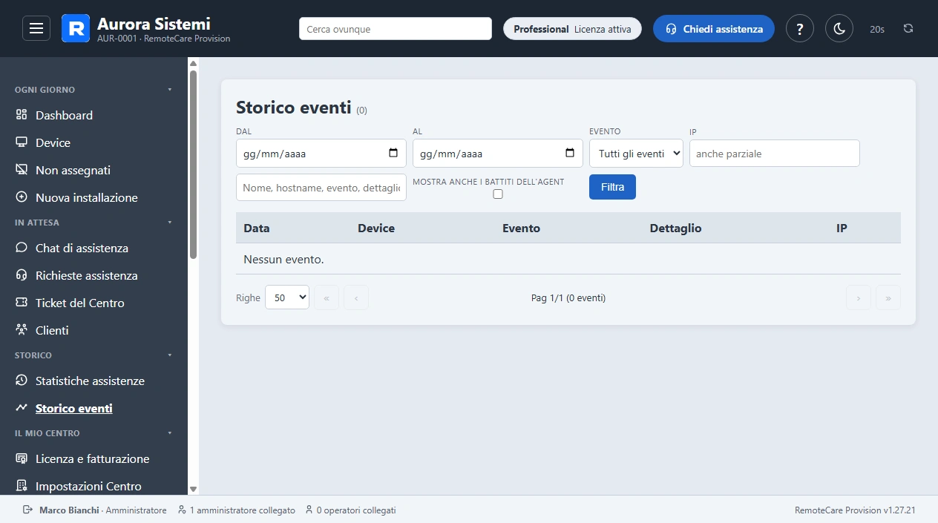Open the help question mark icon
The image size is (938, 523).
coord(799,28)
